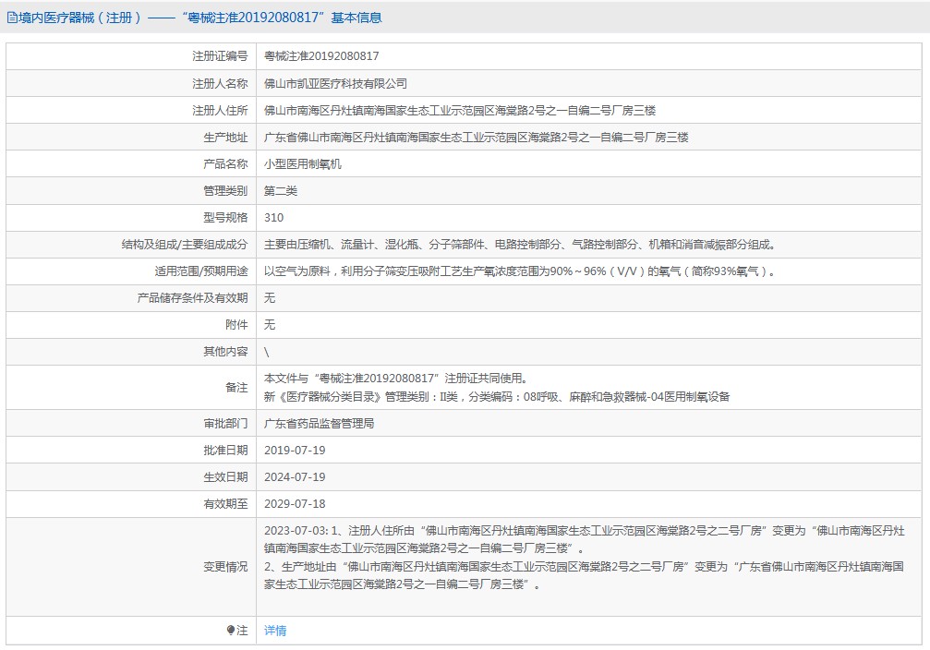Click the bullet icon beside 注 label
This screenshot has height=650, width=930.
click(231, 631)
